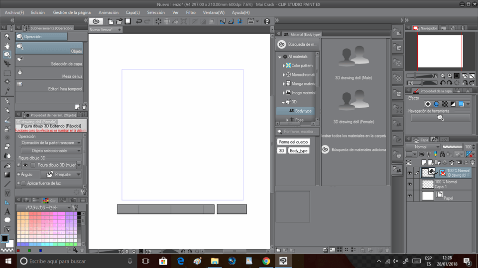The width and height of the screenshot is (478, 268).
Task: Undo last action in command bar
Action: 139,21
